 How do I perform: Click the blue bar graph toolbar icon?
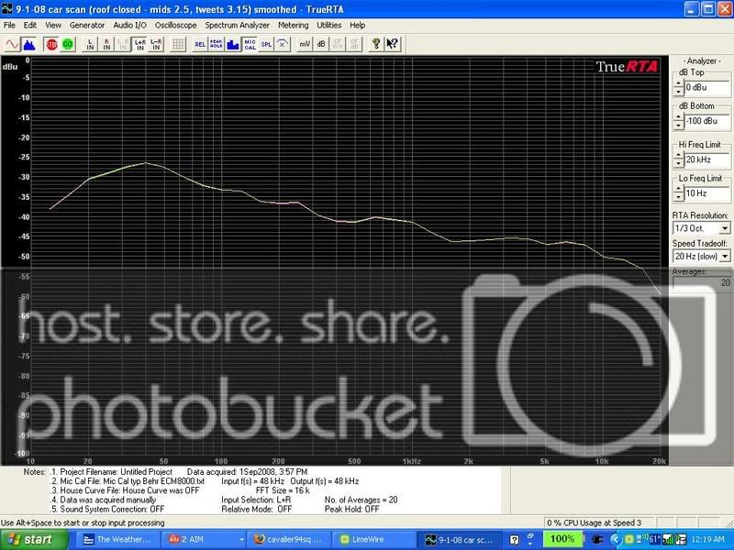pyautogui.click(x=233, y=44)
